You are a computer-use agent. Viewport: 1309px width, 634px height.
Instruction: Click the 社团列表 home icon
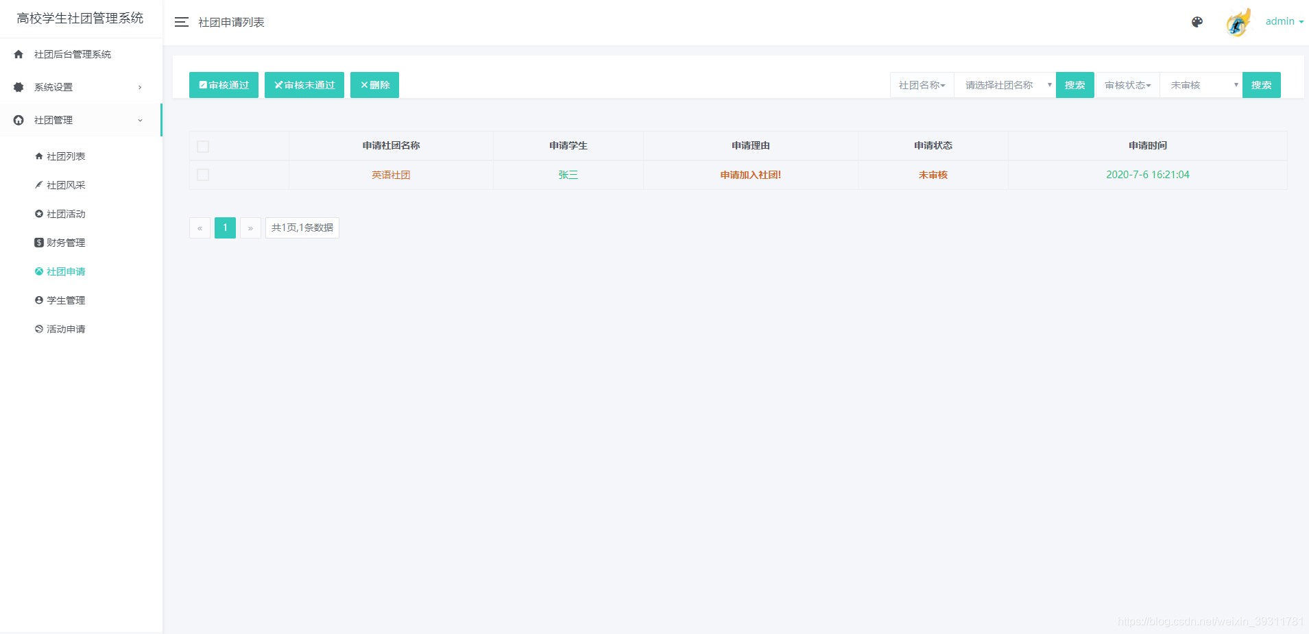coord(39,156)
